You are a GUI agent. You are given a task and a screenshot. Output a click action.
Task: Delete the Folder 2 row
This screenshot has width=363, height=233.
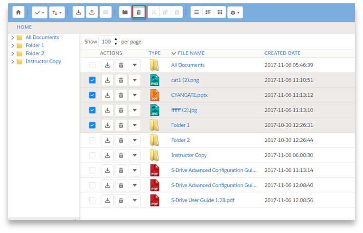(x=121, y=140)
